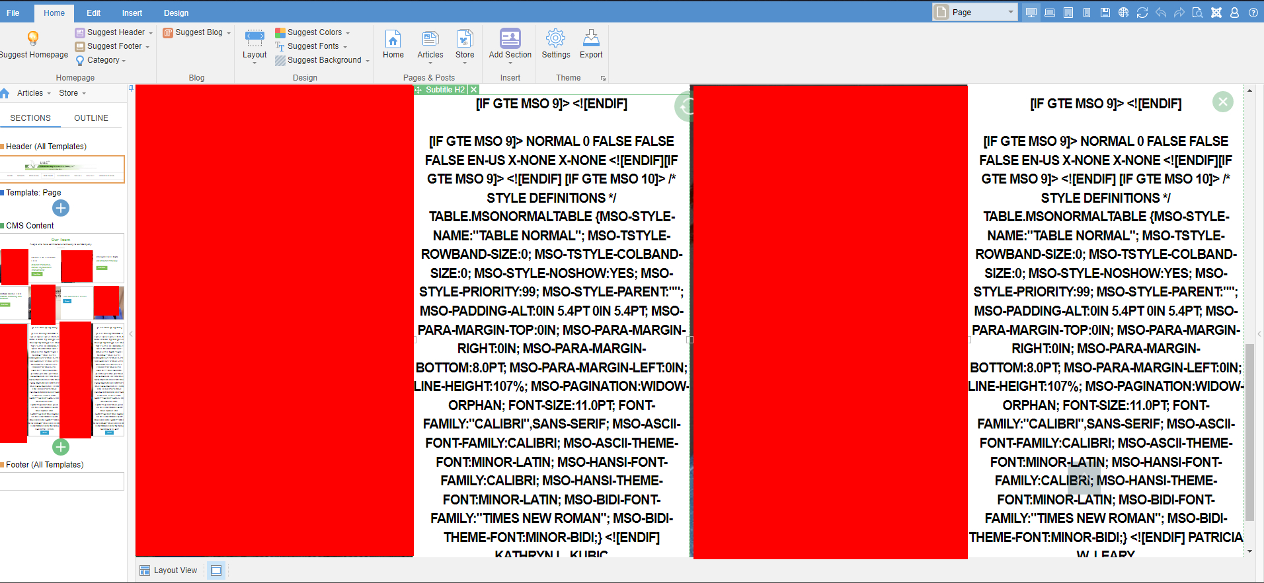The height and width of the screenshot is (583, 1264).
Task: Open the File menu
Action: [13, 13]
